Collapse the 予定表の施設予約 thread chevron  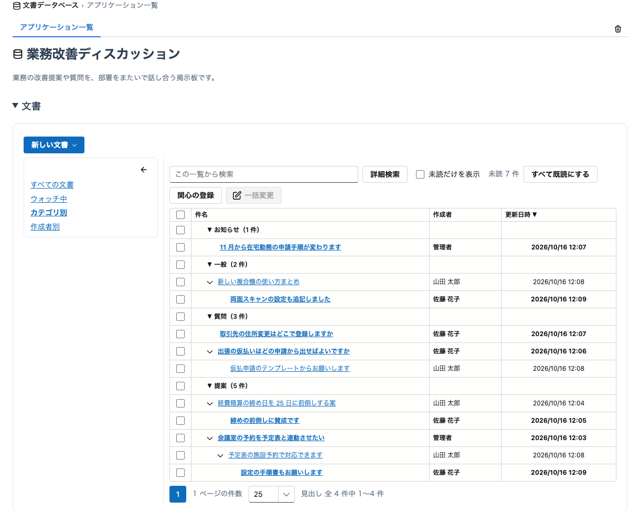click(x=221, y=455)
